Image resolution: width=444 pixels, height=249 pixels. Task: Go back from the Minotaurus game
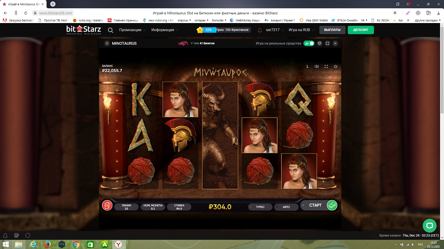pyautogui.click(x=107, y=43)
